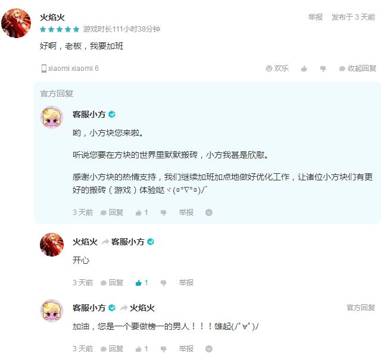Screen dimensions: 381x359
Task: Report the 开心 reply via 举报
Action: pyautogui.click(x=186, y=283)
